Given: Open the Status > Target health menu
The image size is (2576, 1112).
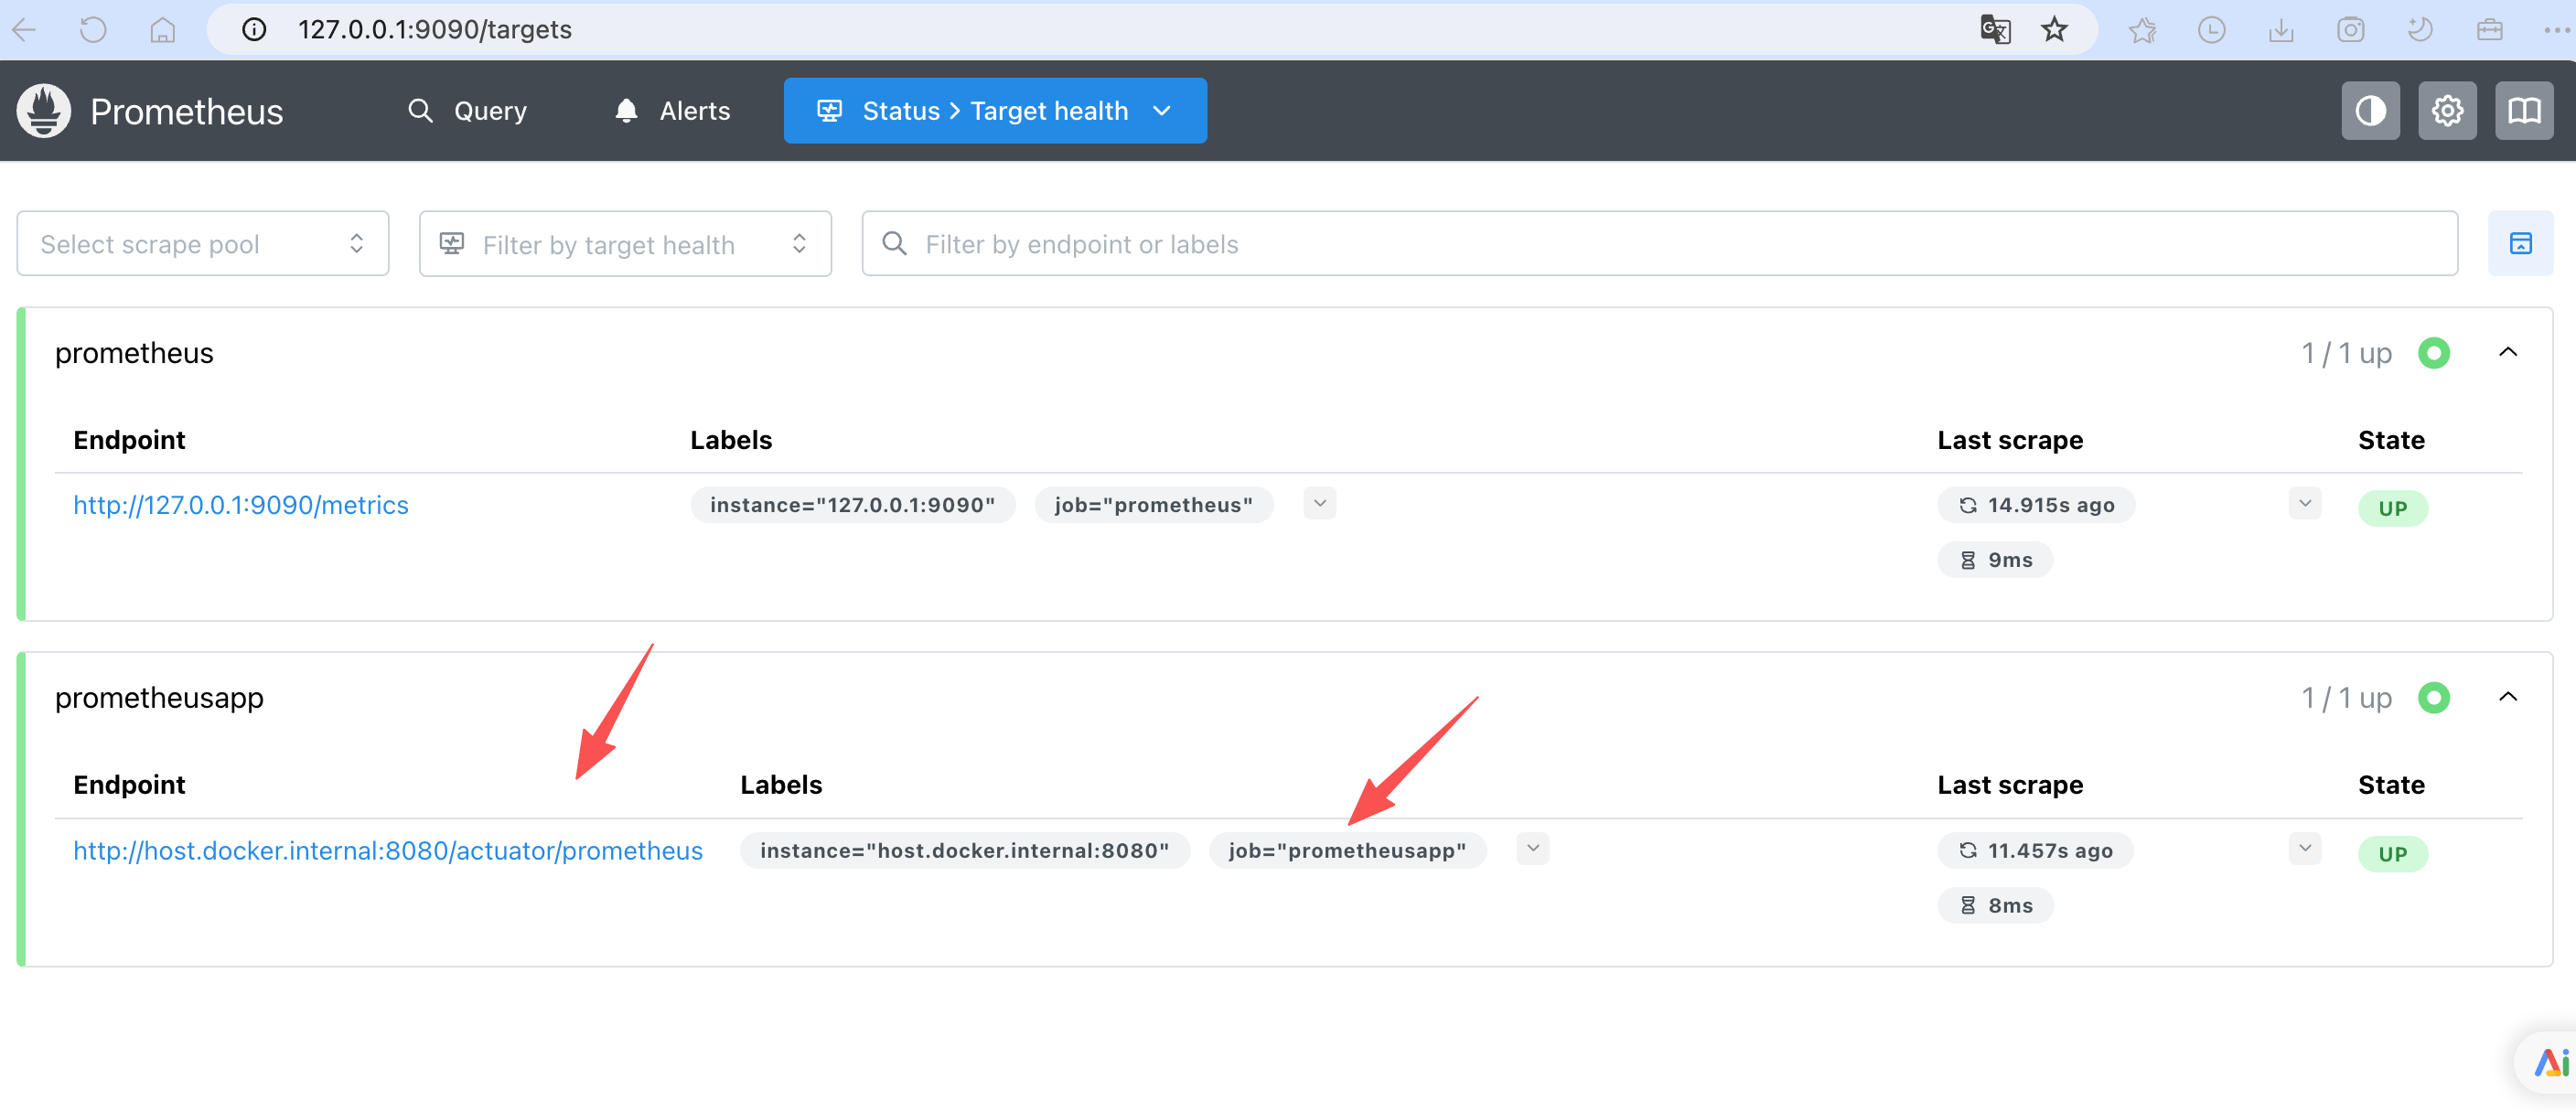Looking at the screenshot, I should tap(994, 111).
